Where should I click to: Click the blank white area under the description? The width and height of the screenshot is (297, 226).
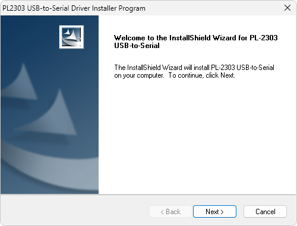point(197,136)
